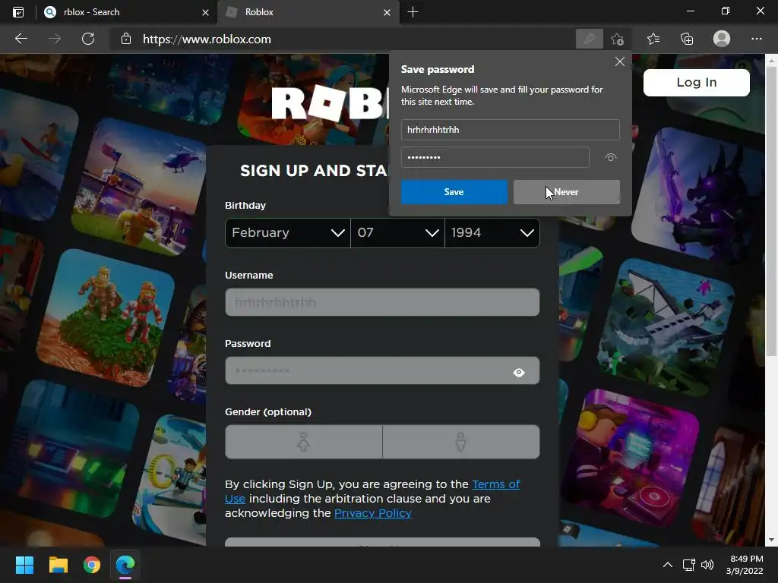
Task: Toggle password visibility in signup form
Action: (x=519, y=372)
